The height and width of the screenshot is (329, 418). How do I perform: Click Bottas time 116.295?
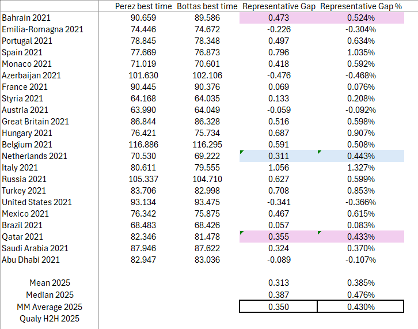tap(207, 145)
